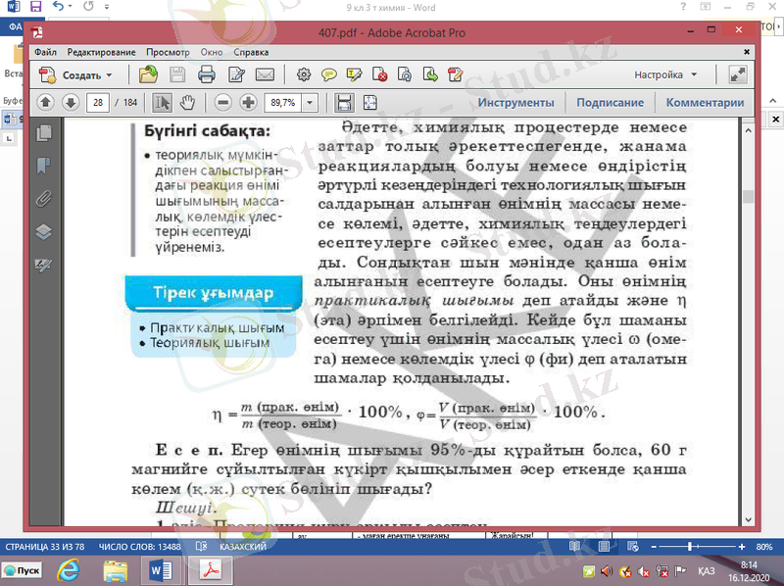Zoom in with the plus button
784x586 pixels.
pos(248,102)
